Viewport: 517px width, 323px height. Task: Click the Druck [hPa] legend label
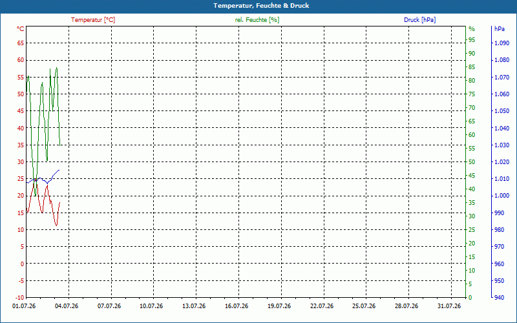419,20
